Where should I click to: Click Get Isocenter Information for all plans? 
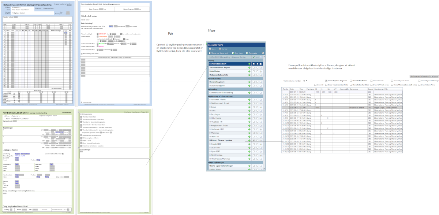pos(424,76)
